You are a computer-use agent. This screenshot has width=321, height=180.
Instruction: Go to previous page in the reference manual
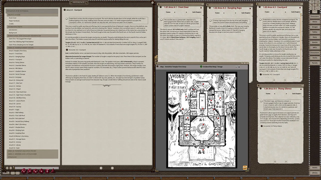coord(101,168)
